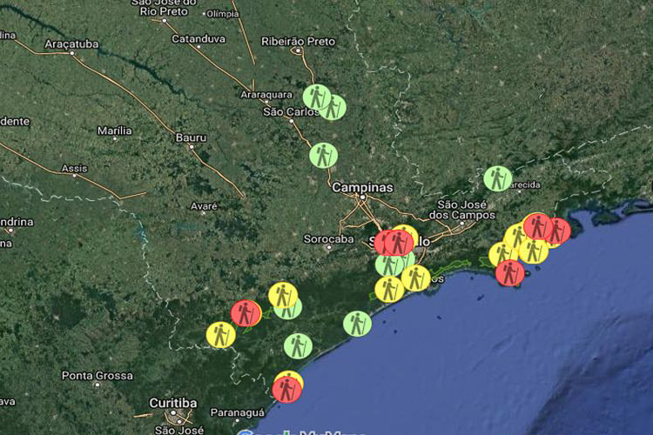This screenshot has width=653, height=435.
Task: Click the Campinas city label
Action: 361,188
